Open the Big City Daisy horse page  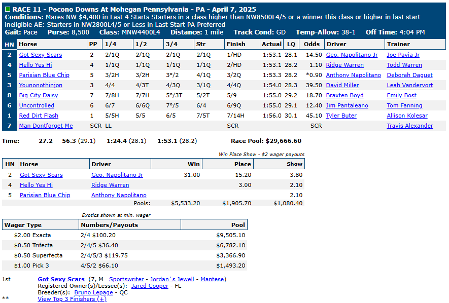(39, 95)
